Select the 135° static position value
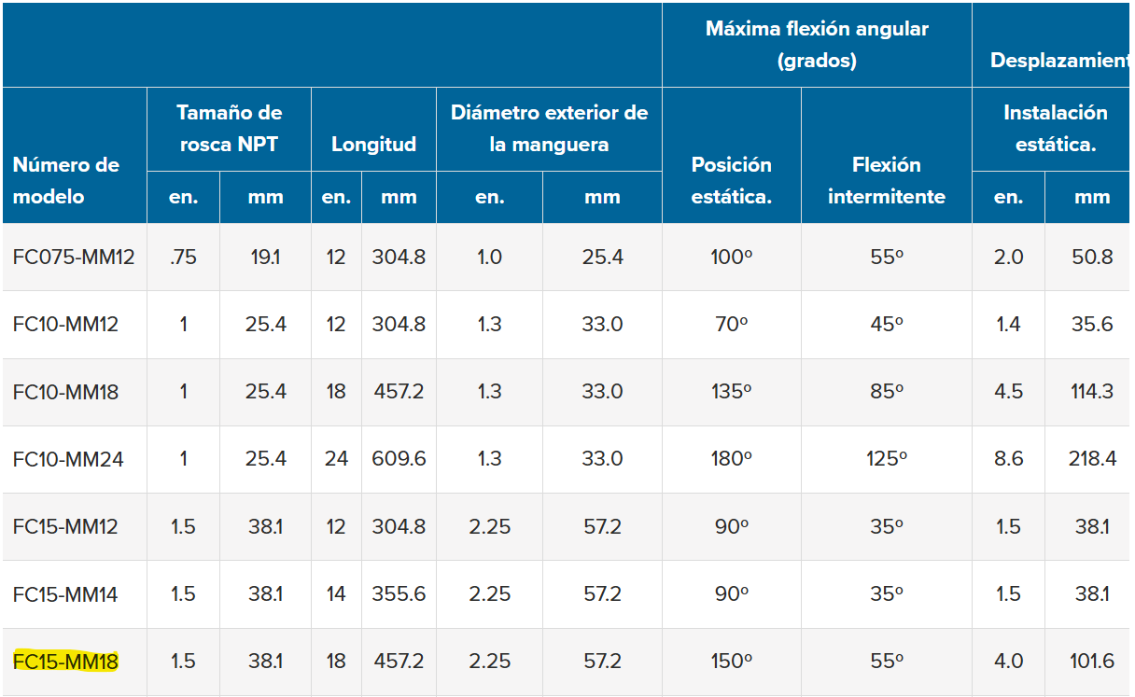The height and width of the screenshot is (697, 1135). (731, 392)
